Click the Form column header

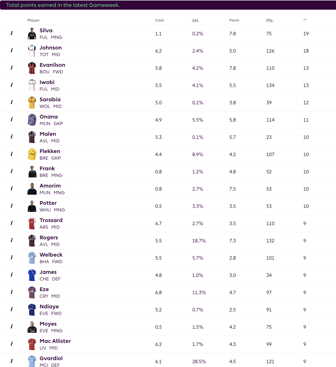(234, 20)
